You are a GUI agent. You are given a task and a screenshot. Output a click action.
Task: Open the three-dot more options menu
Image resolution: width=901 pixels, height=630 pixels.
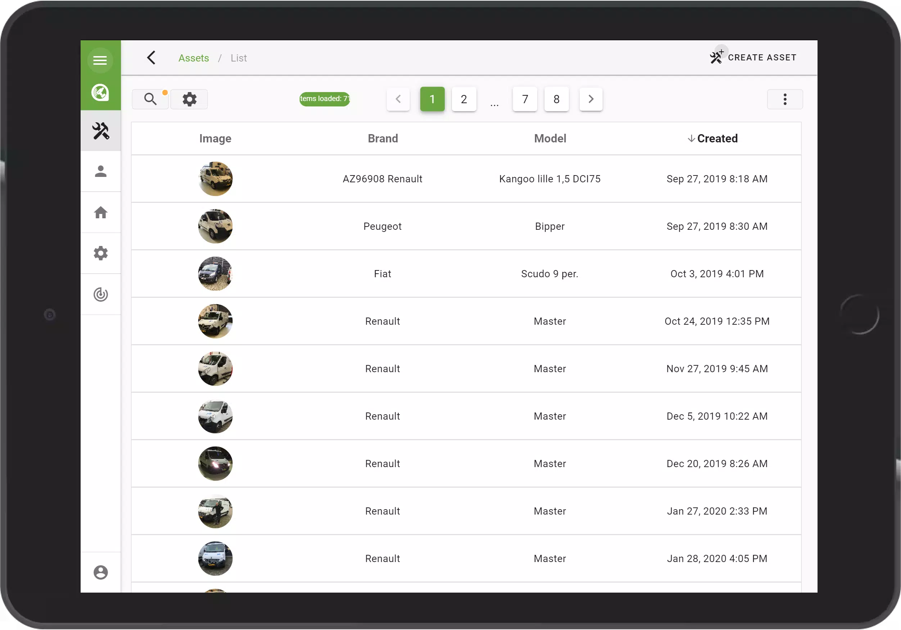coord(785,99)
